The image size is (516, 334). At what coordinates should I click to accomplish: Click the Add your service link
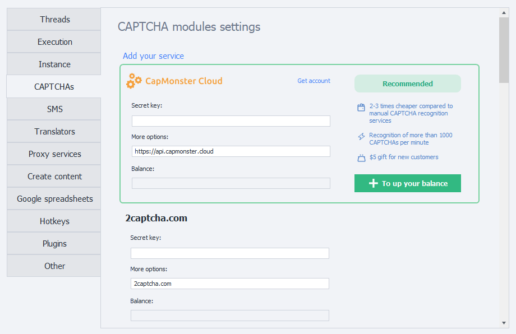[153, 56]
